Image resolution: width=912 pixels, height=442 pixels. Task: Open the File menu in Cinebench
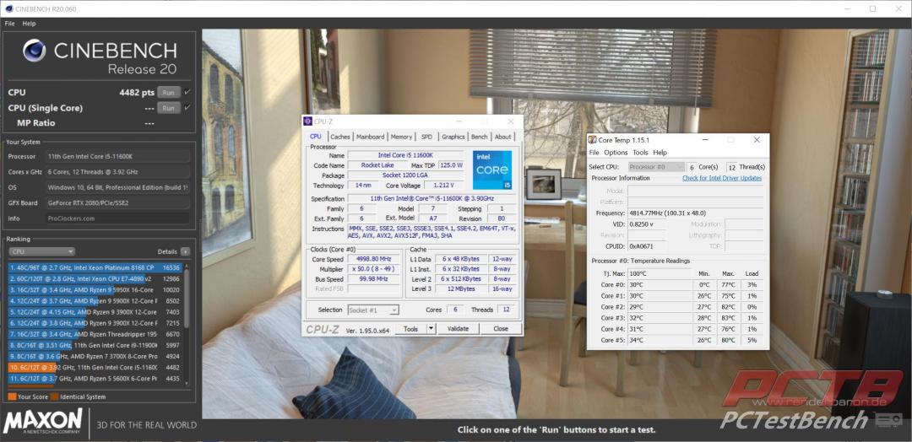[9, 24]
